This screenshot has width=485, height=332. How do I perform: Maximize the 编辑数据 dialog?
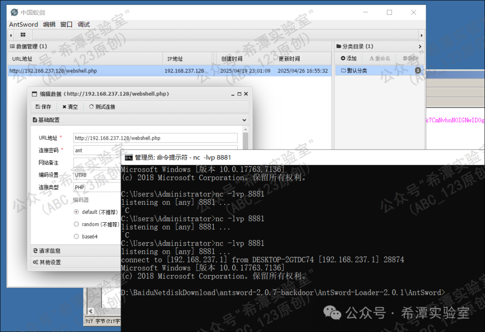click(x=239, y=94)
